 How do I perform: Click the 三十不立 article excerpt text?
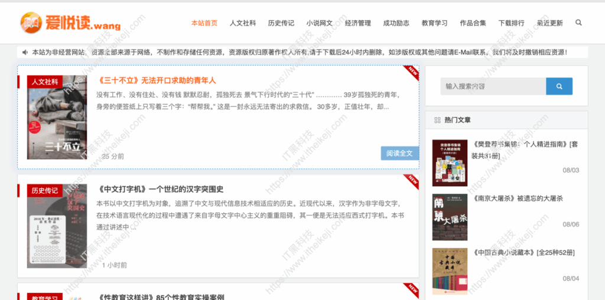249,101
